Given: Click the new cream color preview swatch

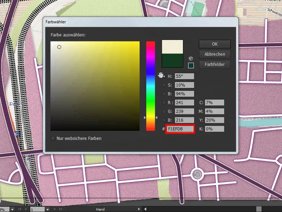Looking at the screenshot, I should point(172,47).
